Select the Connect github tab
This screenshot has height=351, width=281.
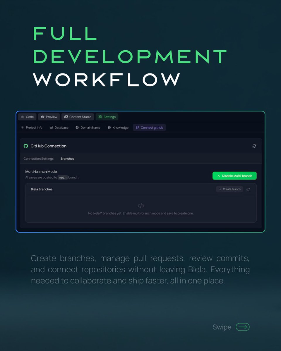tap(149, 128)
